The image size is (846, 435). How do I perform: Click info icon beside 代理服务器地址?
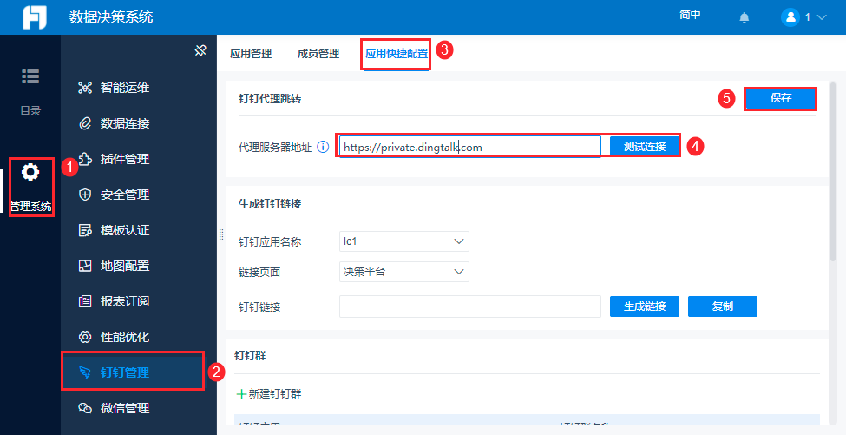[x=323, y=147]
